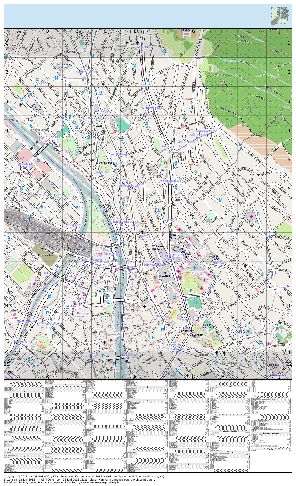Select the parking icon at Bahnhof Letten

(x=31, y=126)
